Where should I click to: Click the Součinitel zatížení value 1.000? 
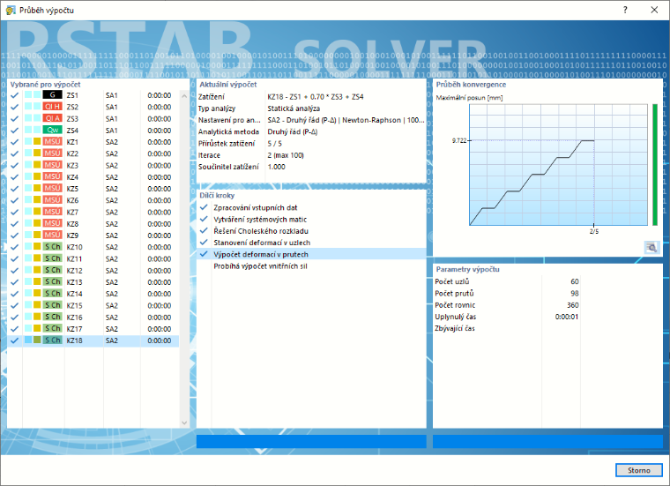coord(276,167)
